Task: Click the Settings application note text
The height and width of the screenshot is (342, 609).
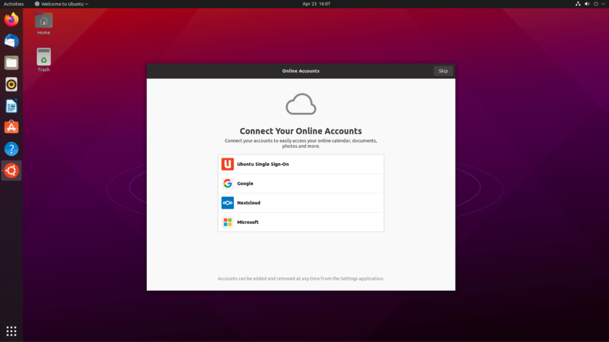Action: [x=300, y=278]
